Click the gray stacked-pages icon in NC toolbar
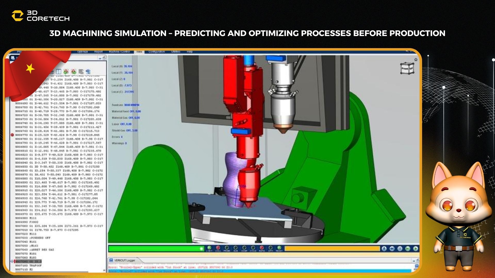Image resolution: width=495 pixels, height=278 pixels. click(81, 72)
